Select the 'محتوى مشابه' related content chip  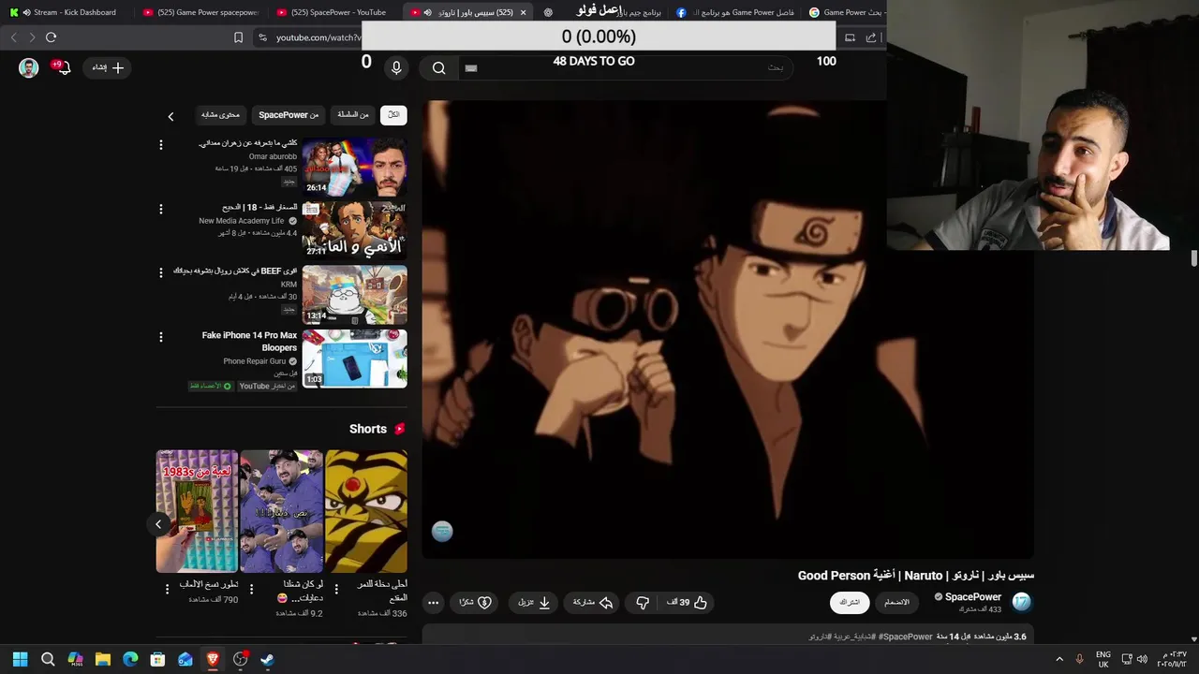tap(220, 115)
